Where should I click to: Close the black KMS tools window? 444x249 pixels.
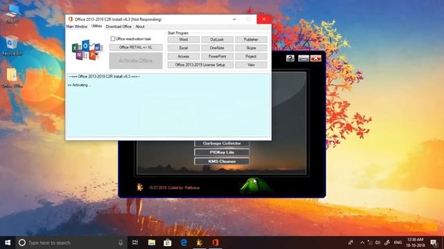click(316, 58)
